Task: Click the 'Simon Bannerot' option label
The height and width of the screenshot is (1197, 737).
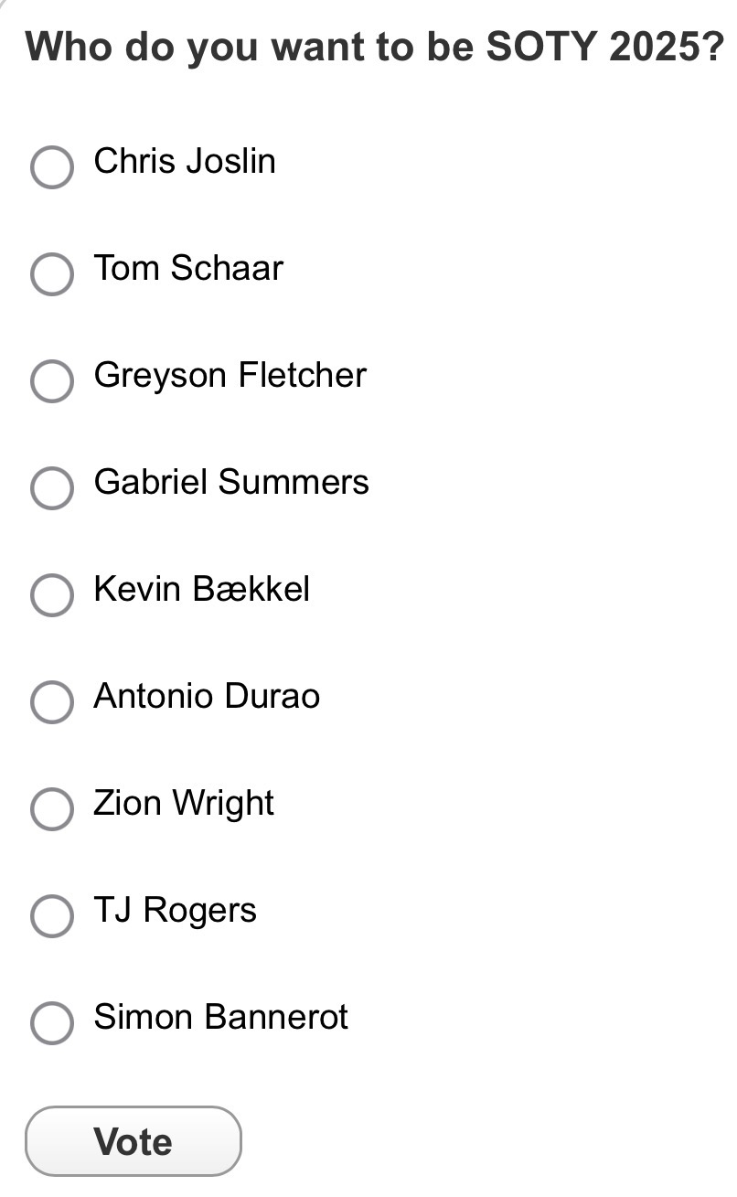Action: tap(220, 1017)
